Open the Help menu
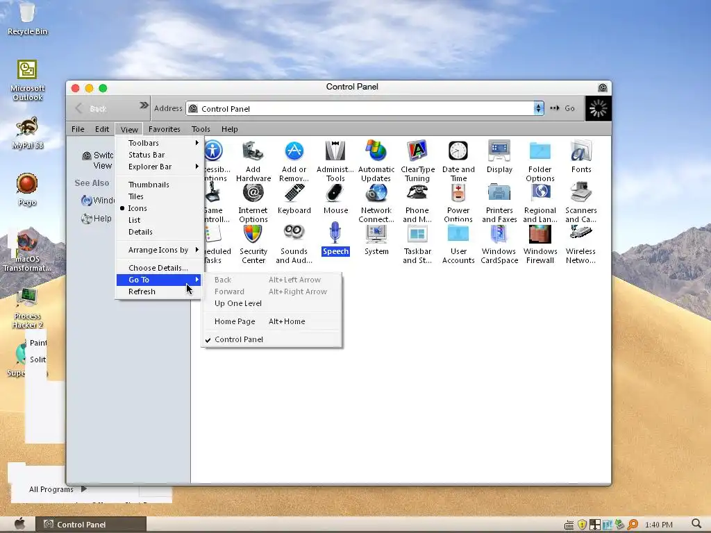Screen dimensions: 711x533 pos(229,129)
